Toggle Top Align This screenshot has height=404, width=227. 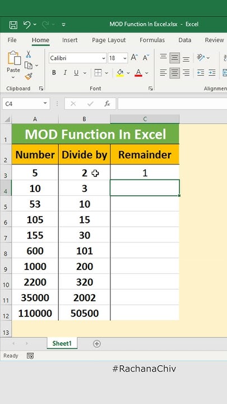click(163, 58)
